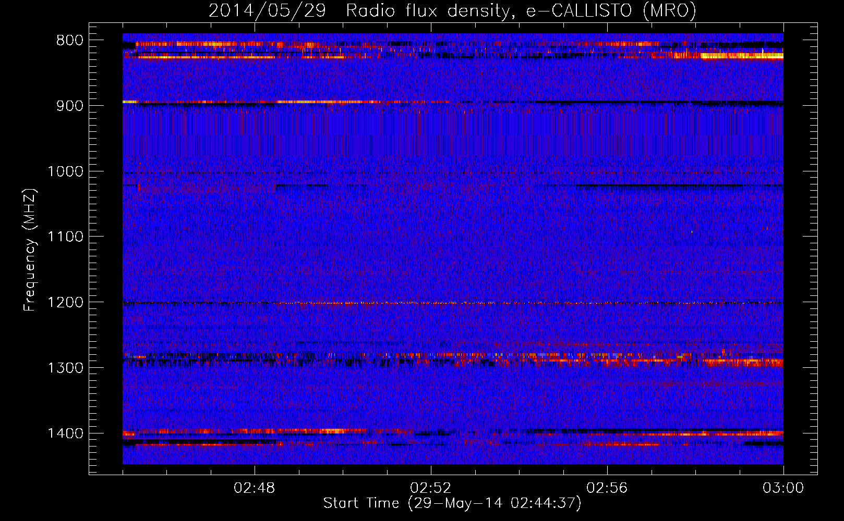This screenshot has width=844, height=521.
Task: Click the 03:00 time tick label
Action: click(783, 488)
